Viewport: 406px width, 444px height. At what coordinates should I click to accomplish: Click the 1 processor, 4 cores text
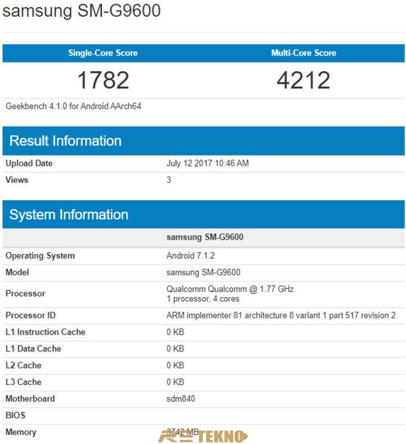pyautogui.click(x=203, y=299)
